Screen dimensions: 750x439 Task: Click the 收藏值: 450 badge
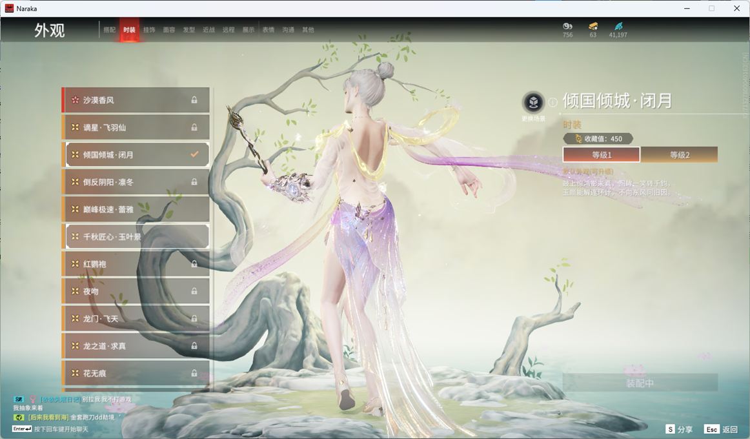pyautogui.click(x=598, y=139)
